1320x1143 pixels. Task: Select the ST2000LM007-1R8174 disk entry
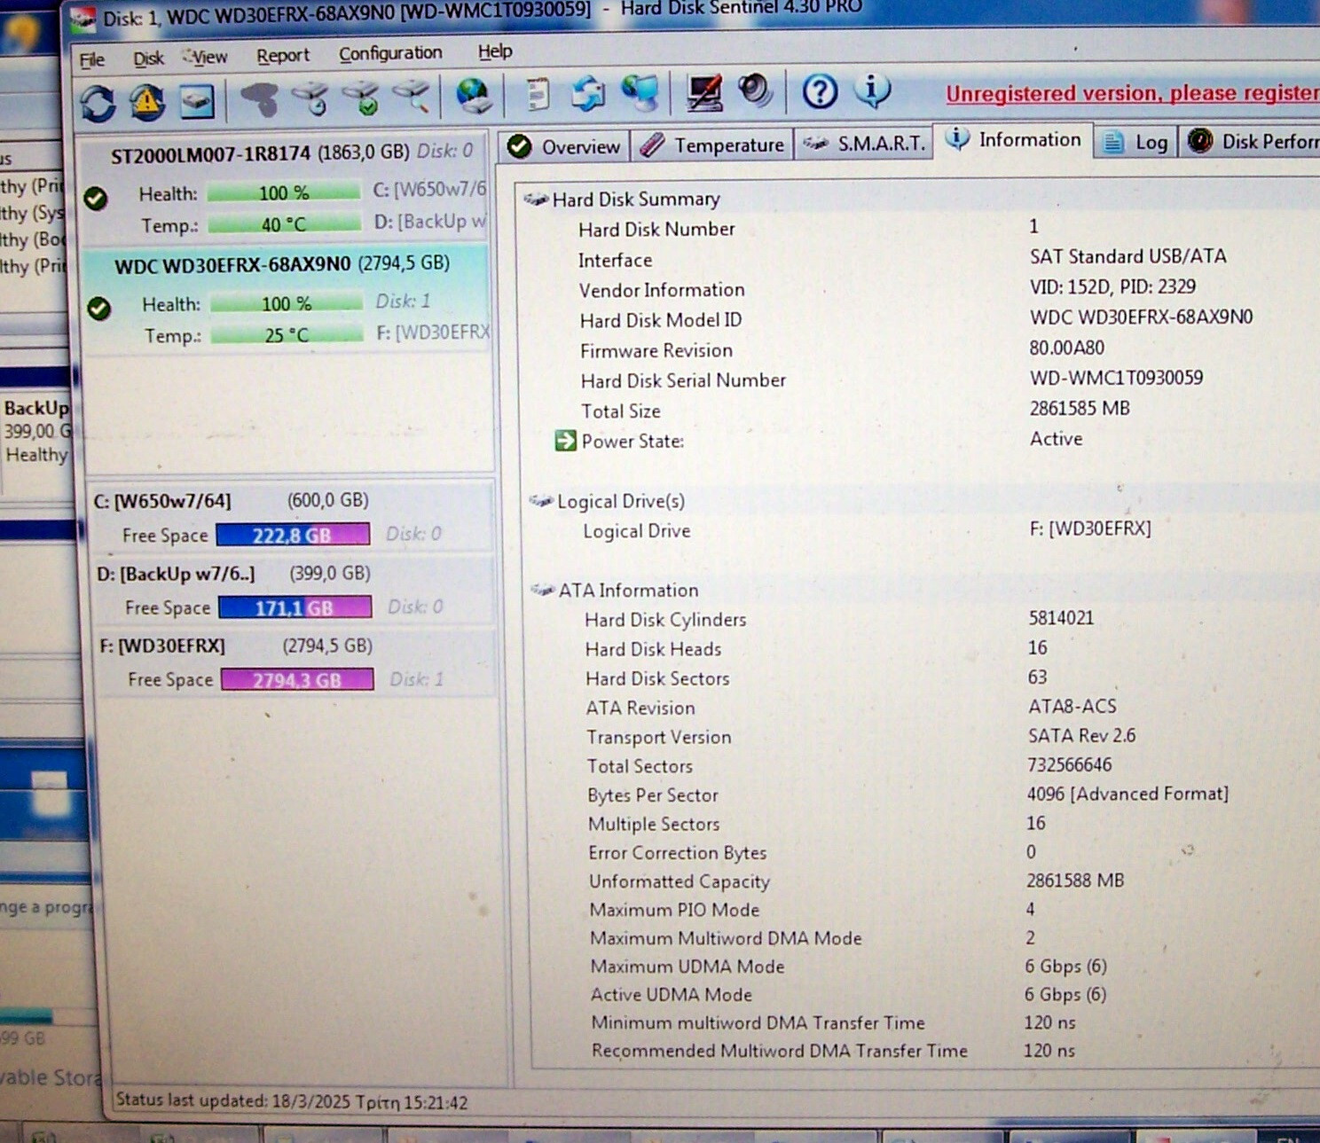coord(284,188)
